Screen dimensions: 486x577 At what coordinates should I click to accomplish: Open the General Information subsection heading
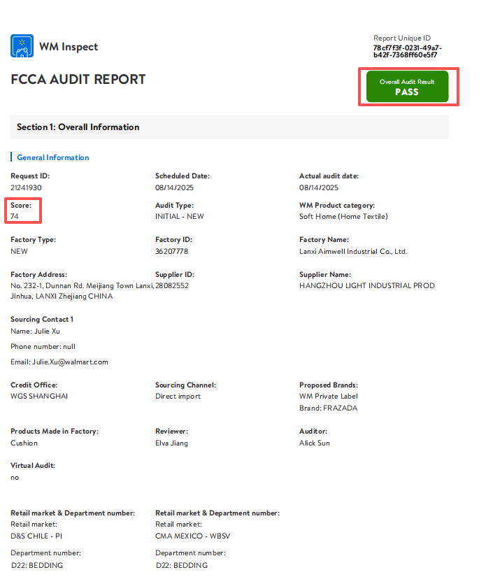[x=53, y=157]
